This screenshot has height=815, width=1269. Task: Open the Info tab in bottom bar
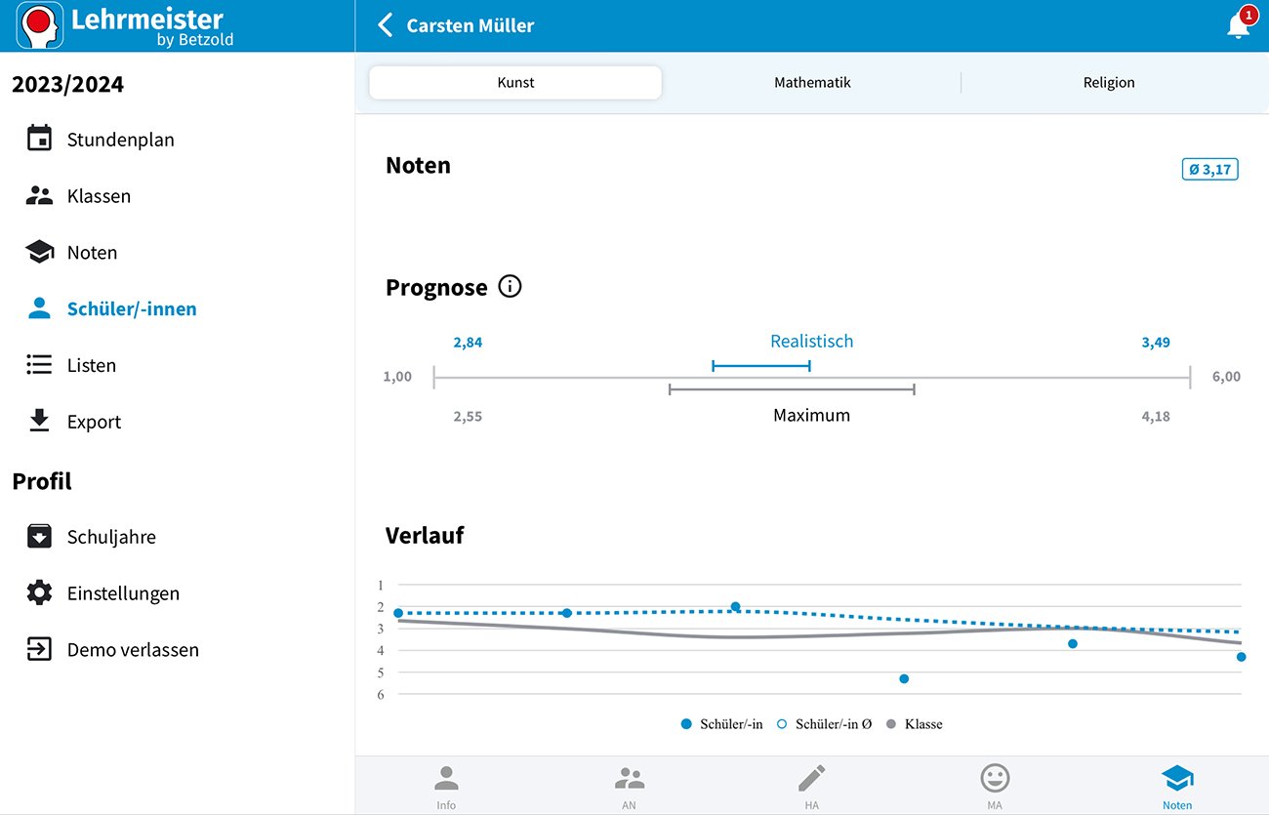pyautogui.click(x=446, y=786)
